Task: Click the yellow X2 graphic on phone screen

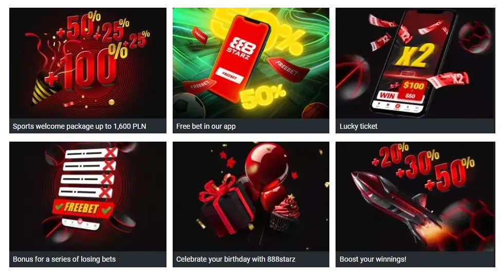Action: [x=415, y=55]
